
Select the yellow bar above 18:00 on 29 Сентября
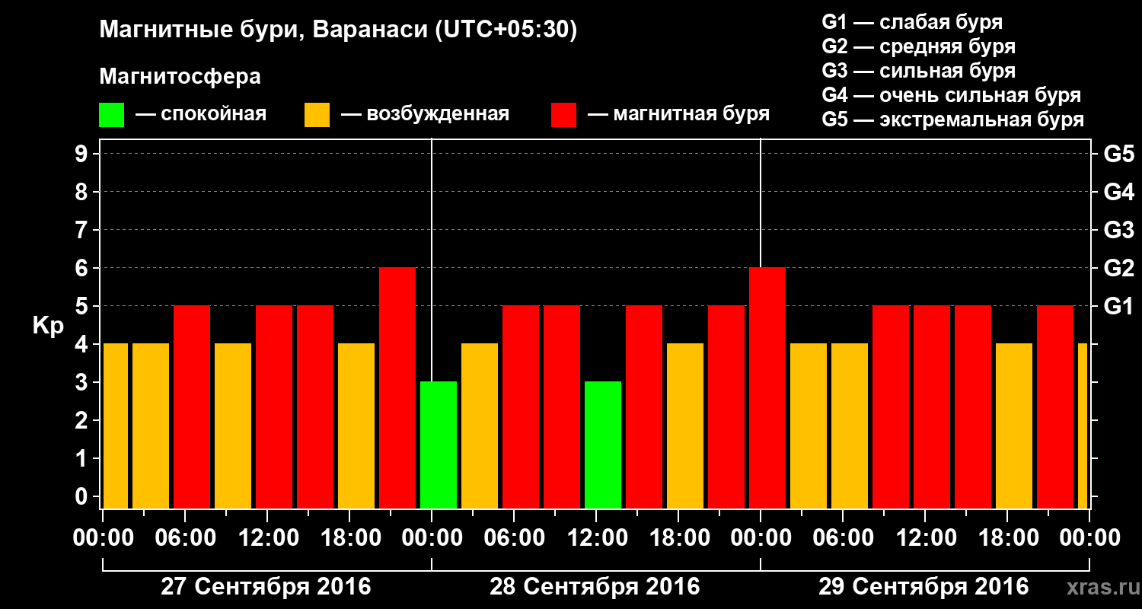point(1014,426)
